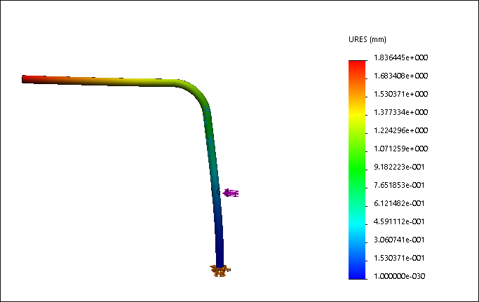Click legend value 1.530371e-001
The height and width of the screenshot is (302, 479).
pyautogui.click(x=399, y=258)
